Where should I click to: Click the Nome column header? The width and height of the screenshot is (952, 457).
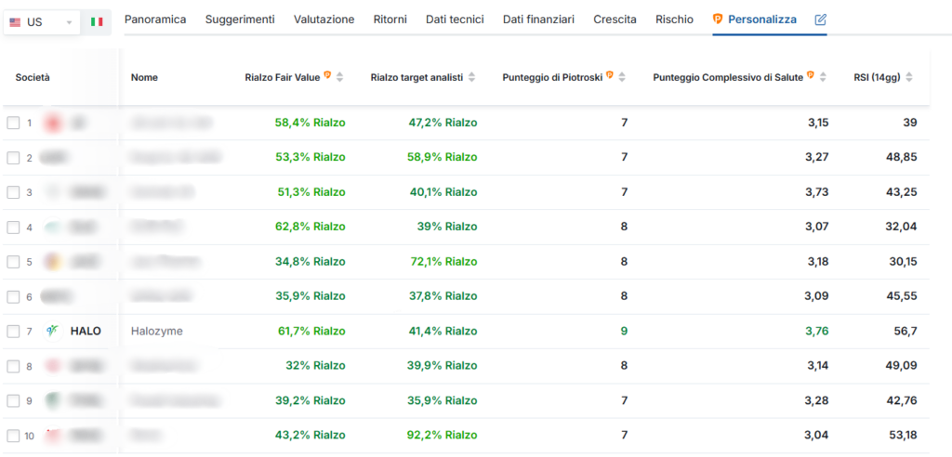tap(144, 77)
